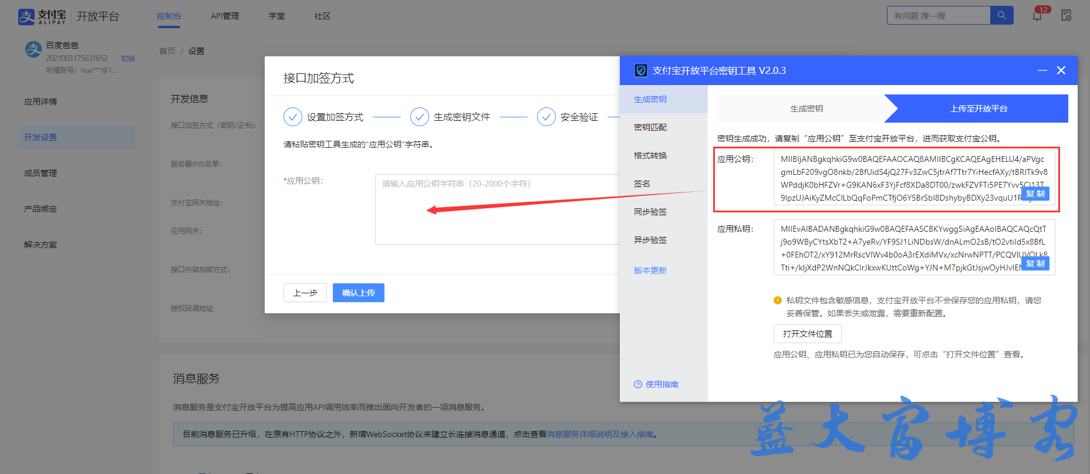Image resolution: width=1090 pixels, height=474 pixels.
Task: Click 首页 in the breadcrumb
Action: 167,51
